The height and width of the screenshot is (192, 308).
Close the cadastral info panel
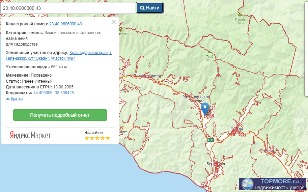pos(114,22)
